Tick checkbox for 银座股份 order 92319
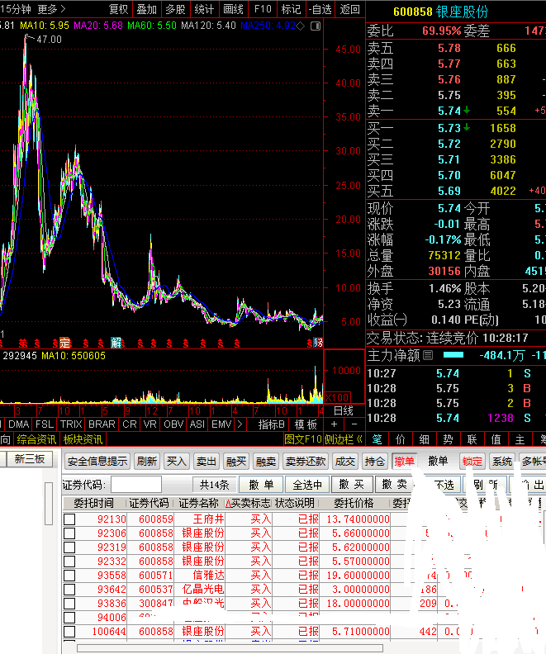Screen dimensions: 546x654 [69, 547]
